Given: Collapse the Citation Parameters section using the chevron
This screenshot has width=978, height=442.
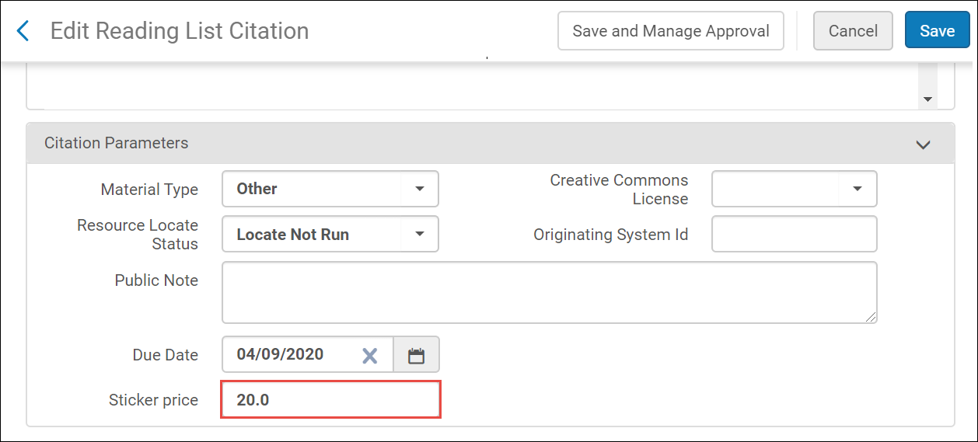Looking at the screenshot, I should [x=923, y=144].
